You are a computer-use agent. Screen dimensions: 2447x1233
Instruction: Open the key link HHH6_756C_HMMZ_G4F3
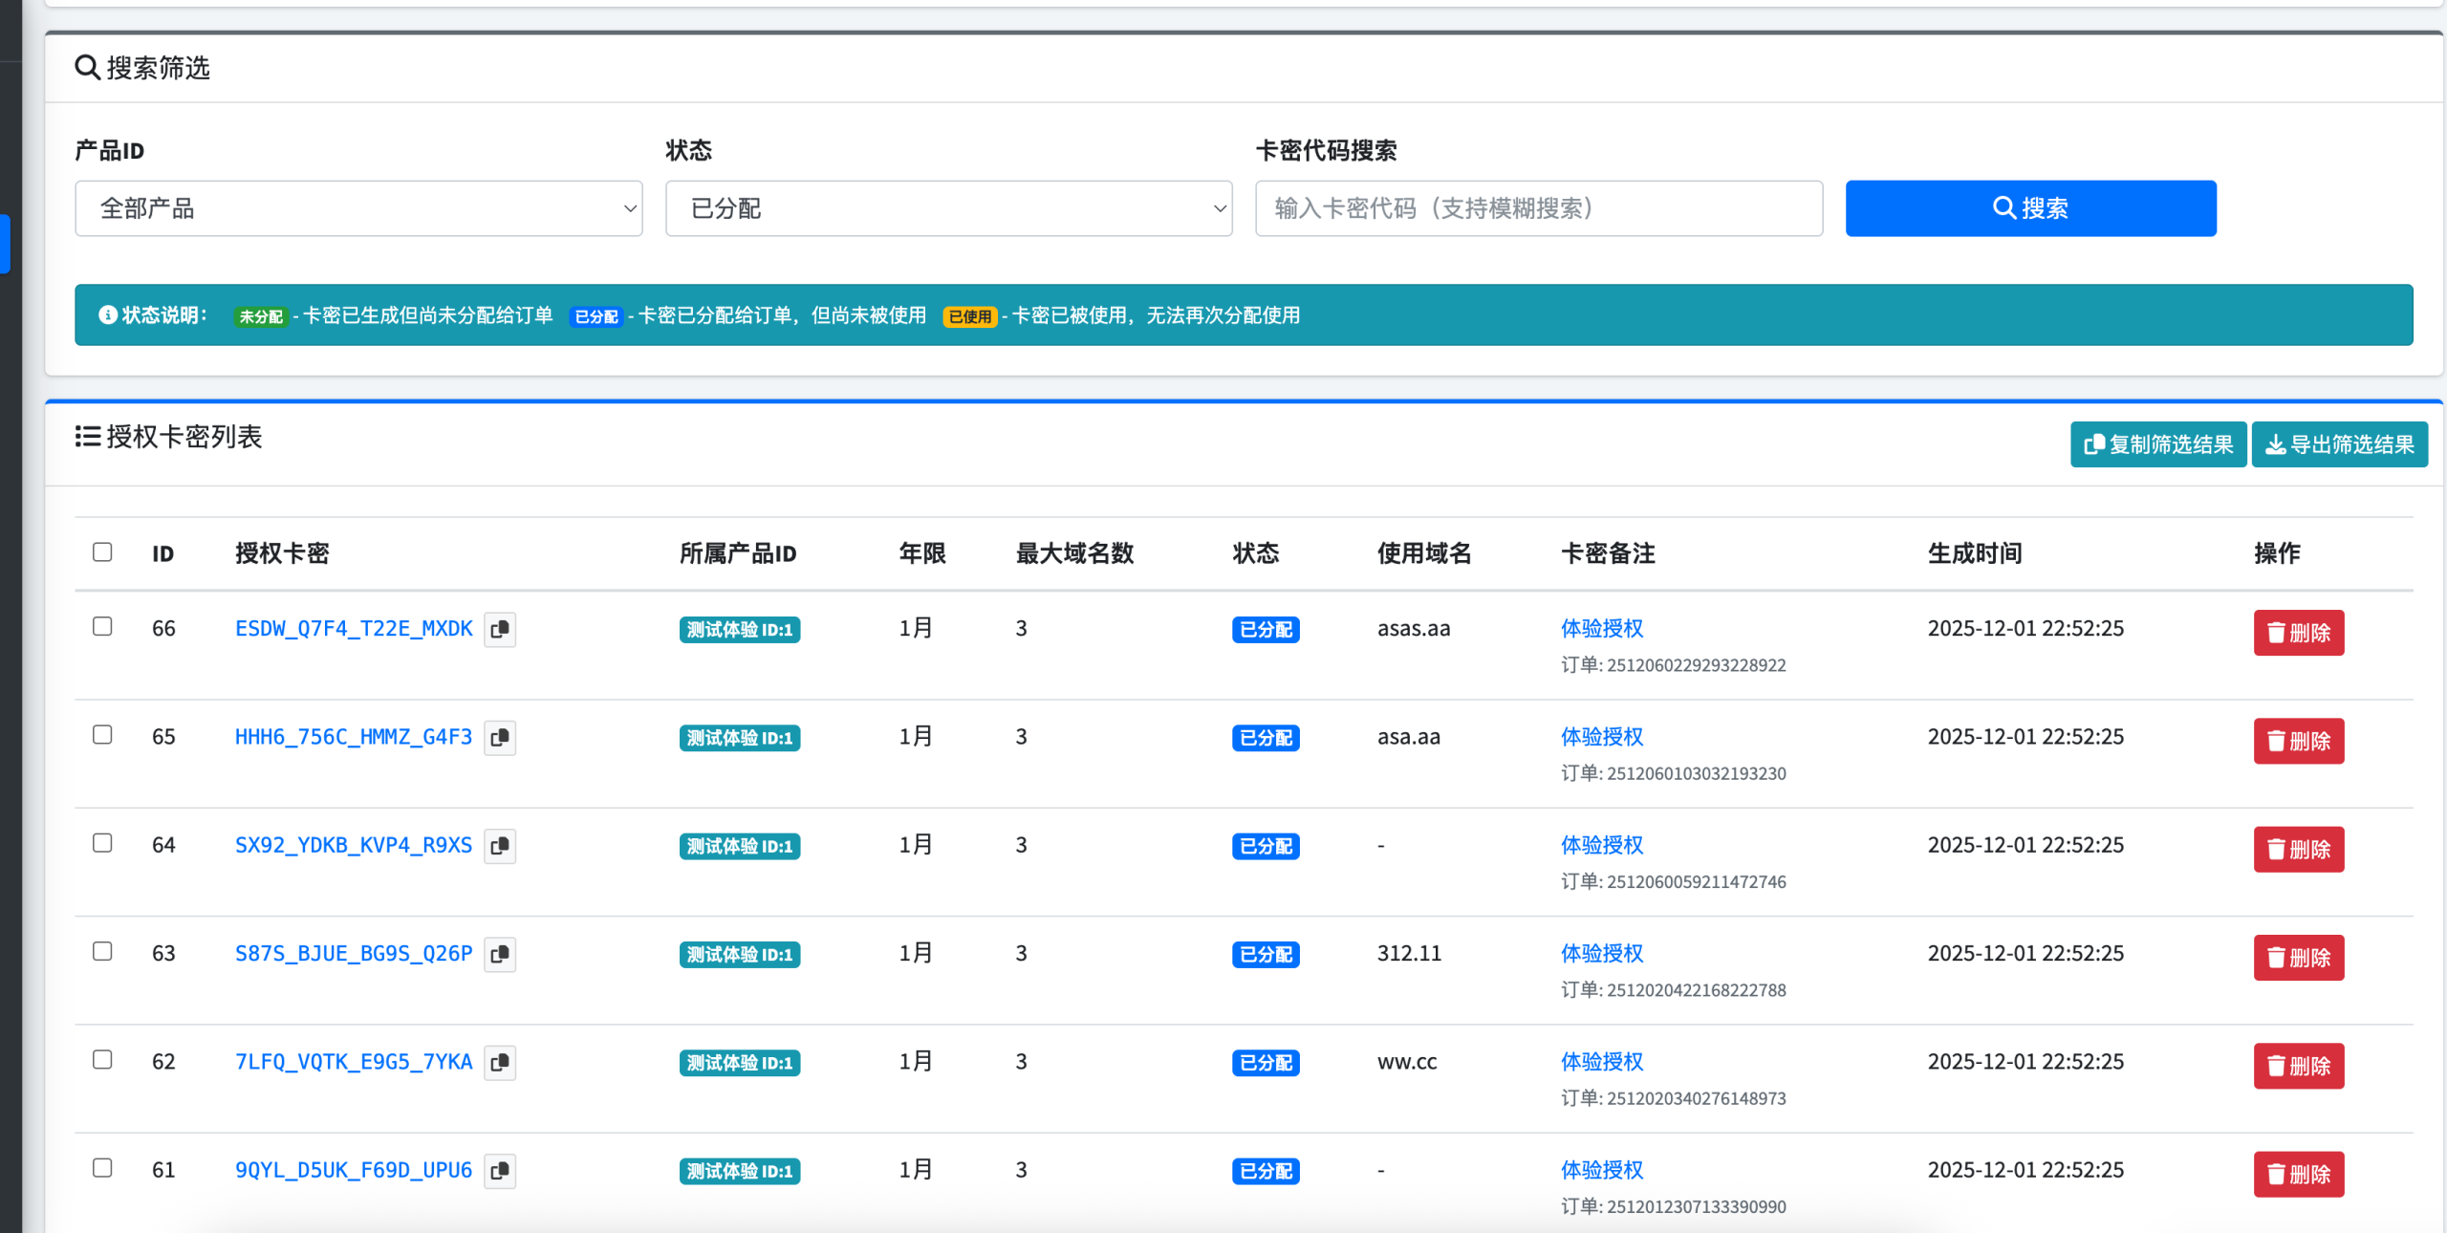click(353, 737)
